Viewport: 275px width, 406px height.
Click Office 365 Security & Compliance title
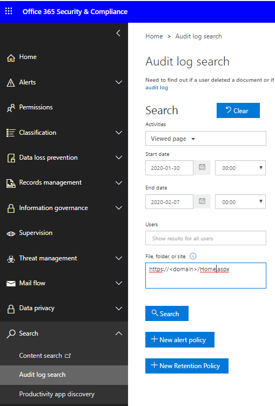75,12
